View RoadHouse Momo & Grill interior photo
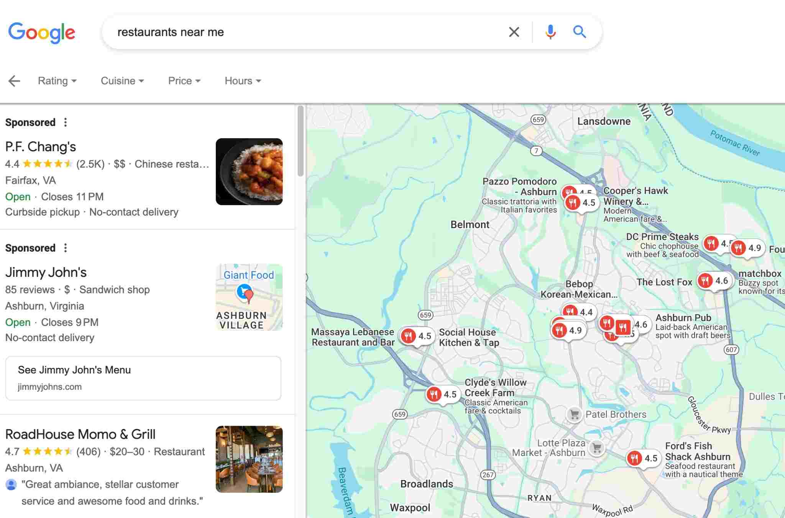Image resolution: width=785 pixels, height=518 pixels. click(x=249, y=459)
